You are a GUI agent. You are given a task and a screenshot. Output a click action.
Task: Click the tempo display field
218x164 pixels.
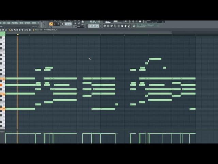(x=68, y=24)
